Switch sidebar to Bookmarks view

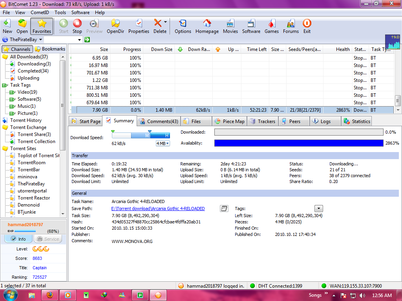click(x=50, y=49)
